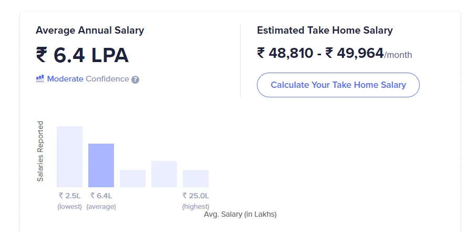Click the fourth bar in the salary chart
466x232 pixels.
tap(164, 174)
